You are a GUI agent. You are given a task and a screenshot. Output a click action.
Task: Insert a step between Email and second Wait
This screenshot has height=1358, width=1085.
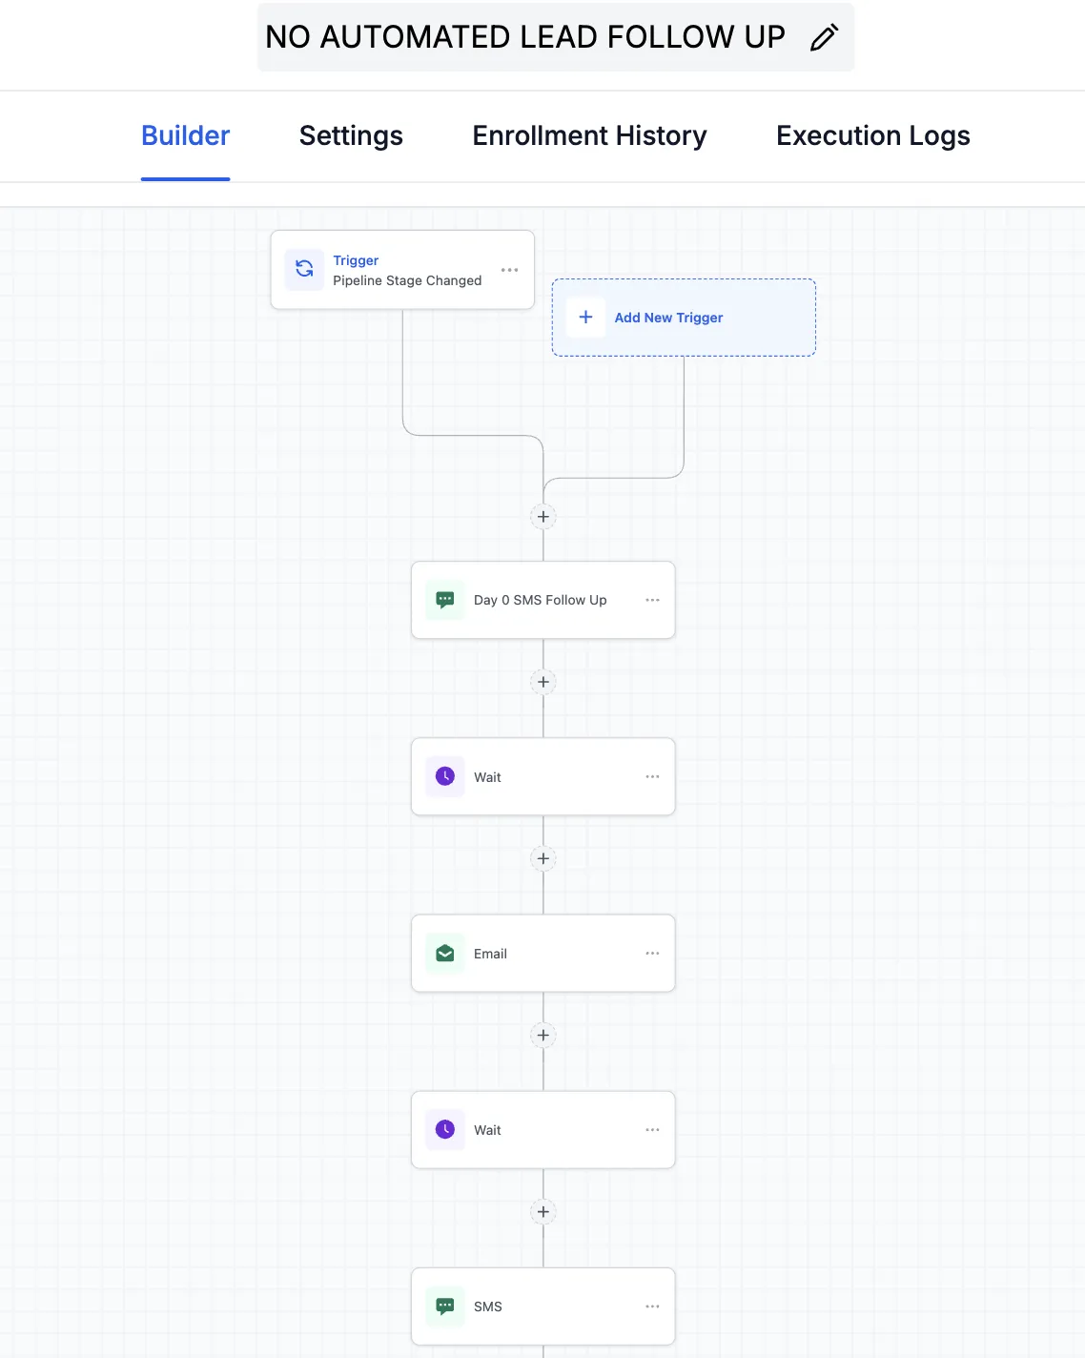(543, 1035)
